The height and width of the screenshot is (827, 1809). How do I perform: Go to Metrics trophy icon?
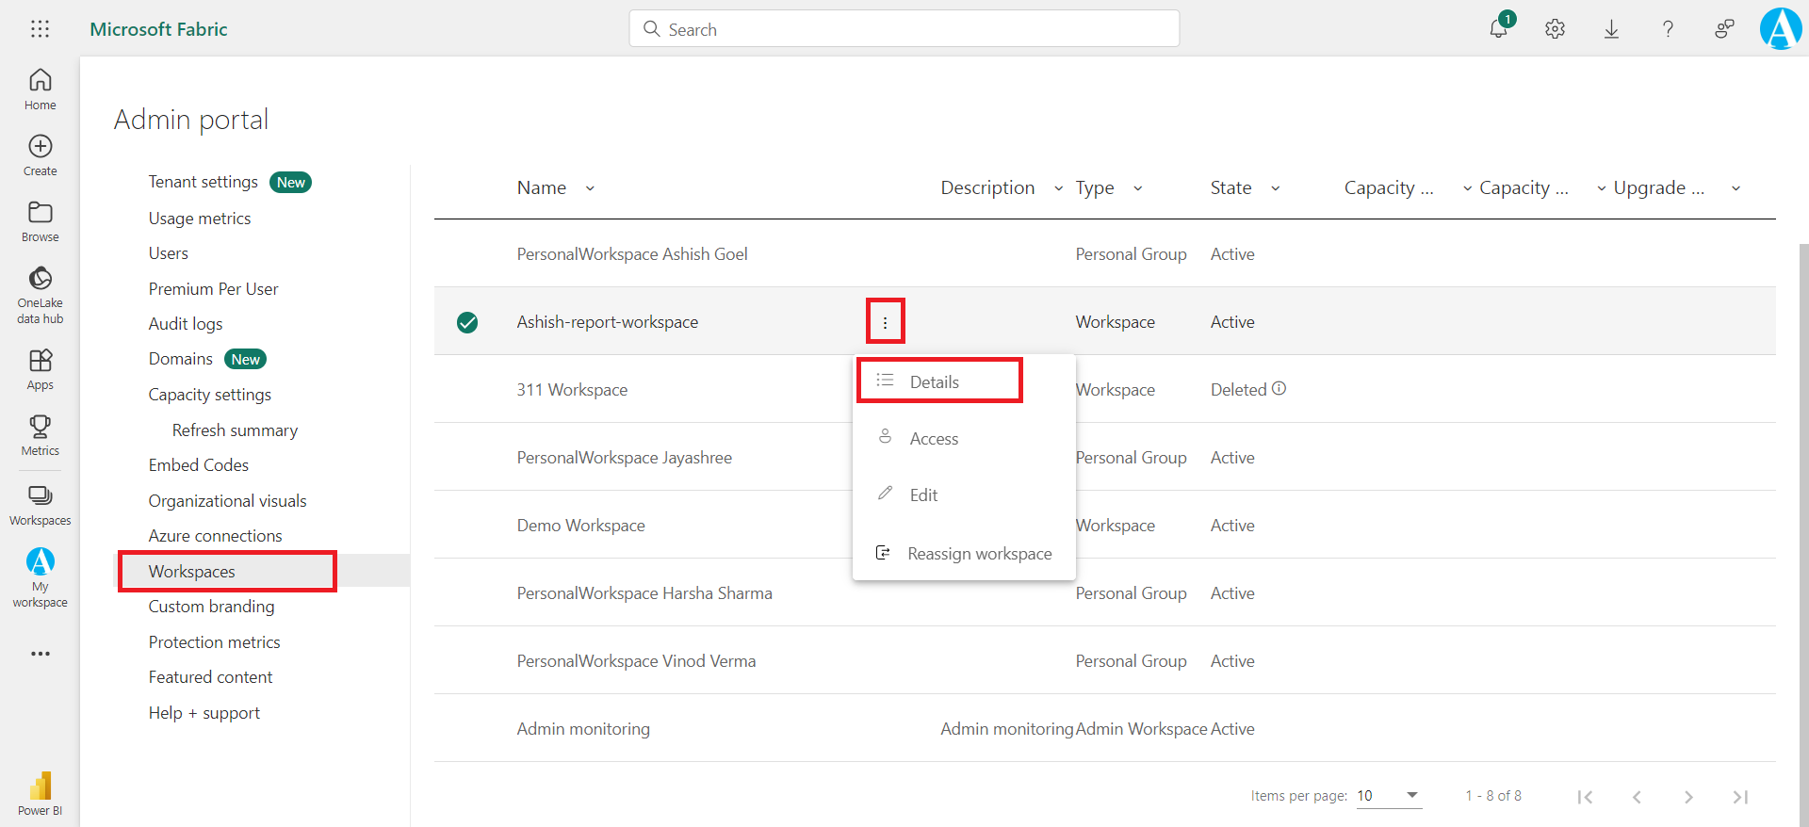pos(40,434)
